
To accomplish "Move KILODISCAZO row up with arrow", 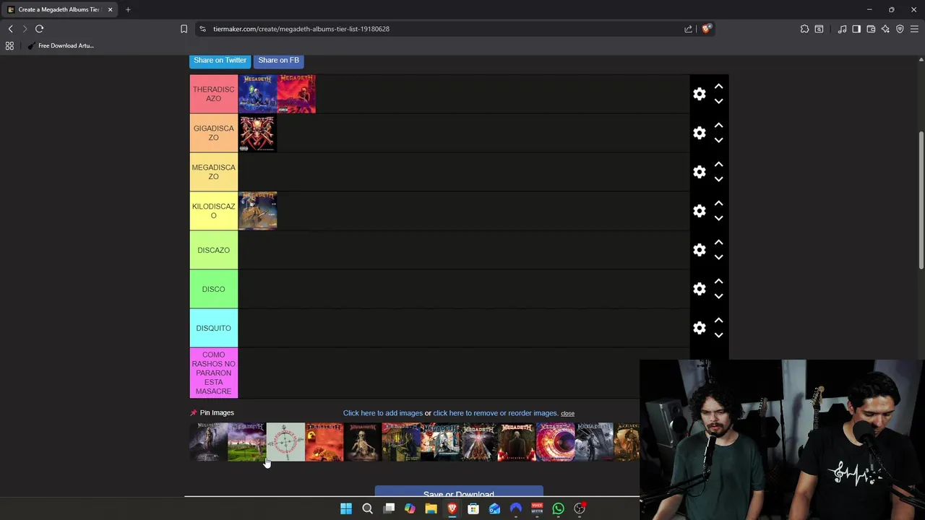I will [718, 203].
